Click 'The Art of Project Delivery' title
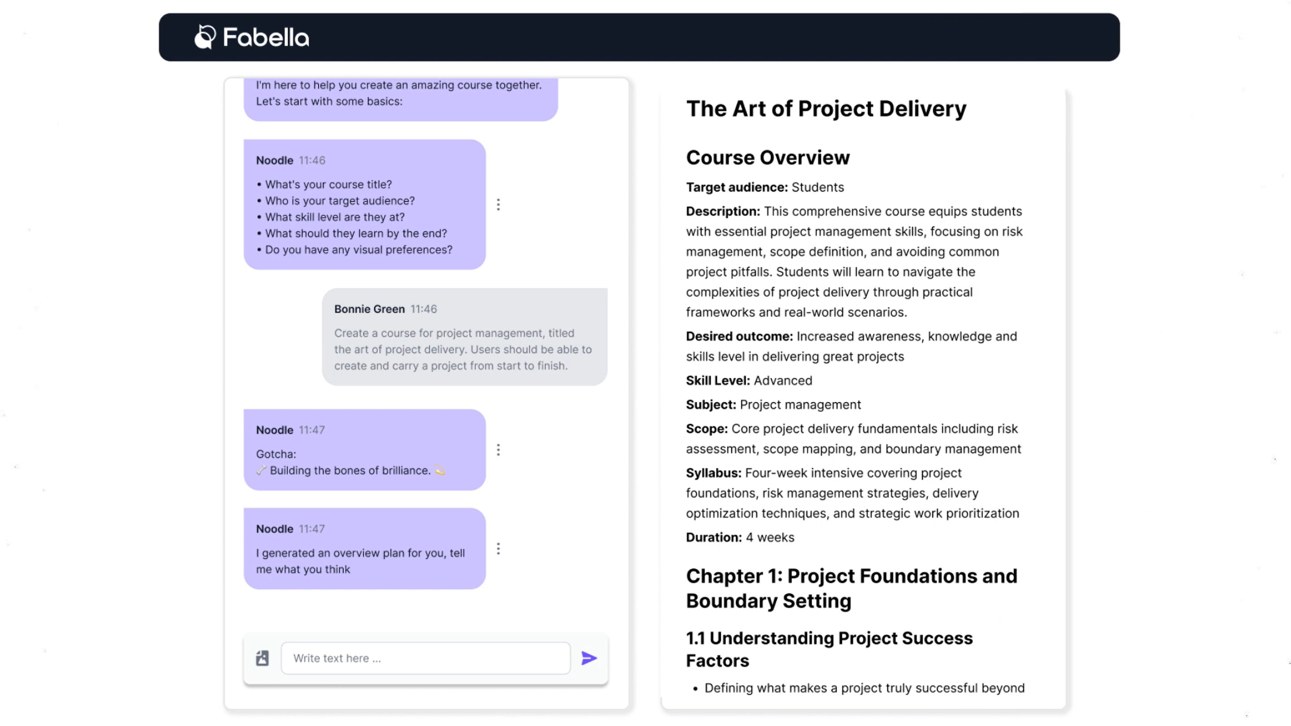The width and height of the screenshot is (1291, 726). 826,109
